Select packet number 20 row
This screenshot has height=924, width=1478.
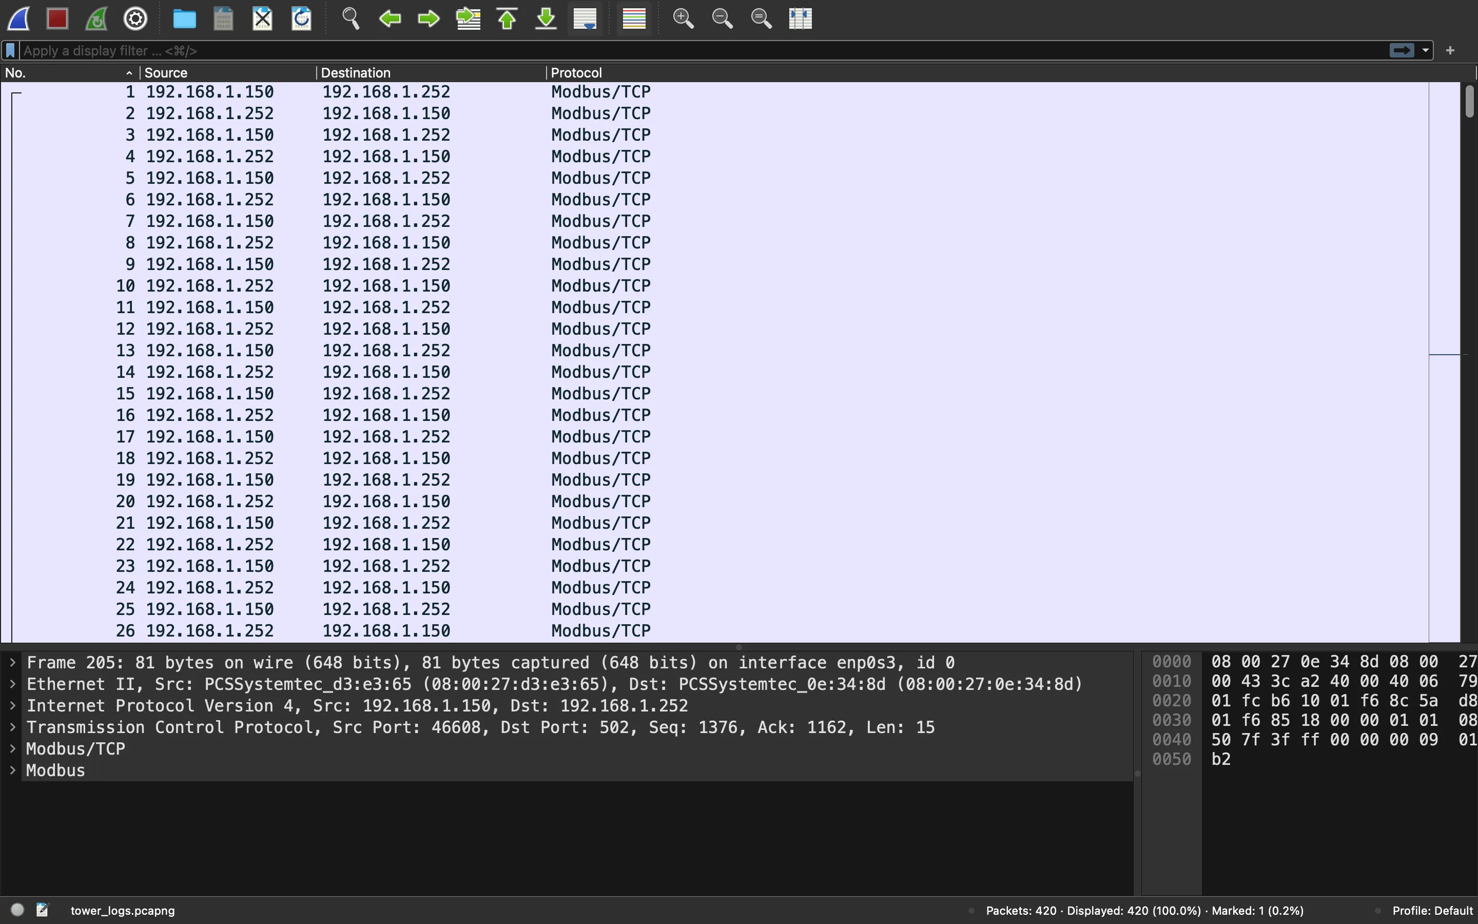pyautogui.click(x=714, y=502)
